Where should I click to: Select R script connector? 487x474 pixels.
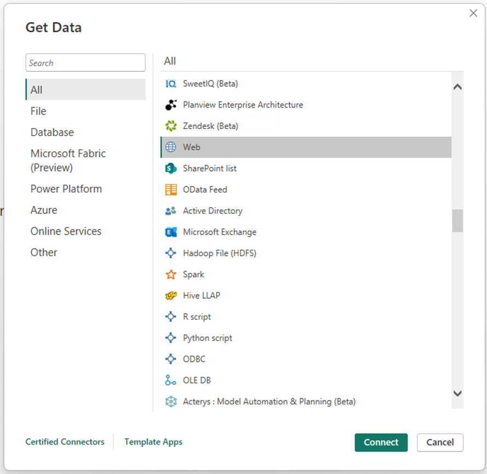coord(306,317)
